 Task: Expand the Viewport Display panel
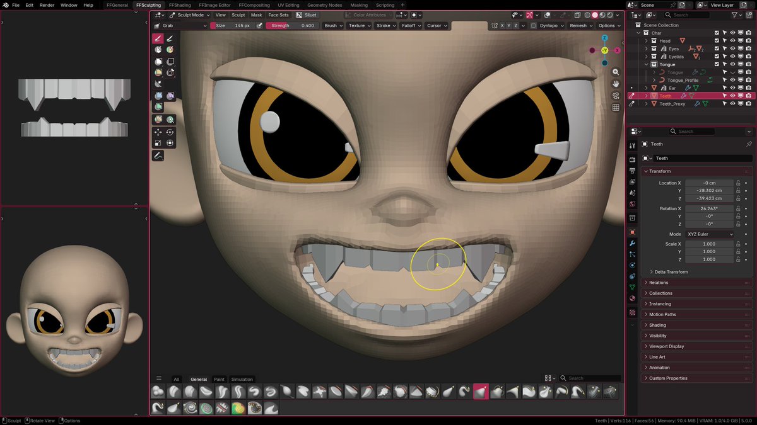coord(666,346)
